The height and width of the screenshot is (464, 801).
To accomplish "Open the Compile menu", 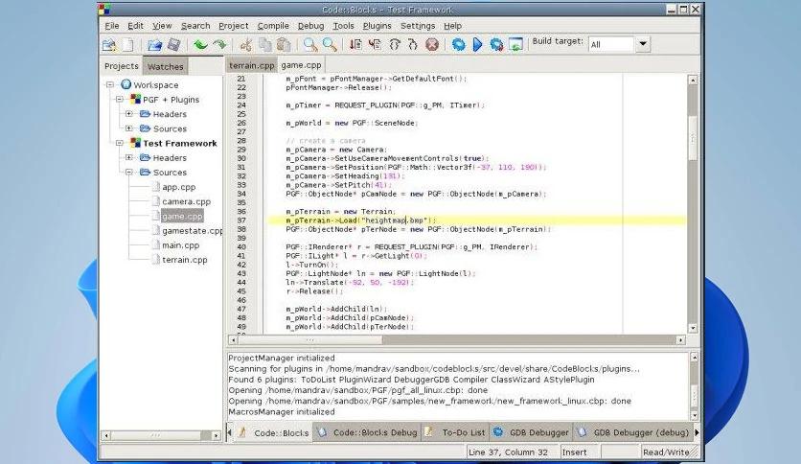I will tap(273, 26).
